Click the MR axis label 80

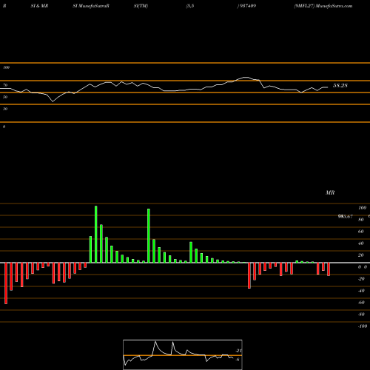[x=361, y=220]
